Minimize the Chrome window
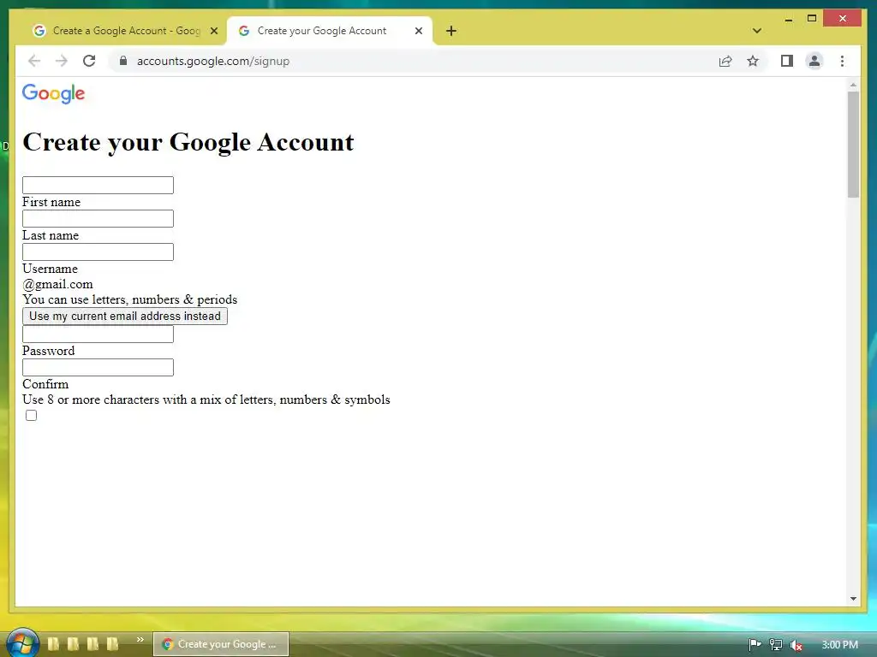 [789, 19]
